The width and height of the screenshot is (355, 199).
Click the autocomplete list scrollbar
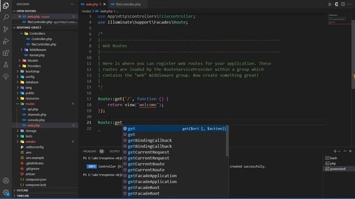coord(227,142)
